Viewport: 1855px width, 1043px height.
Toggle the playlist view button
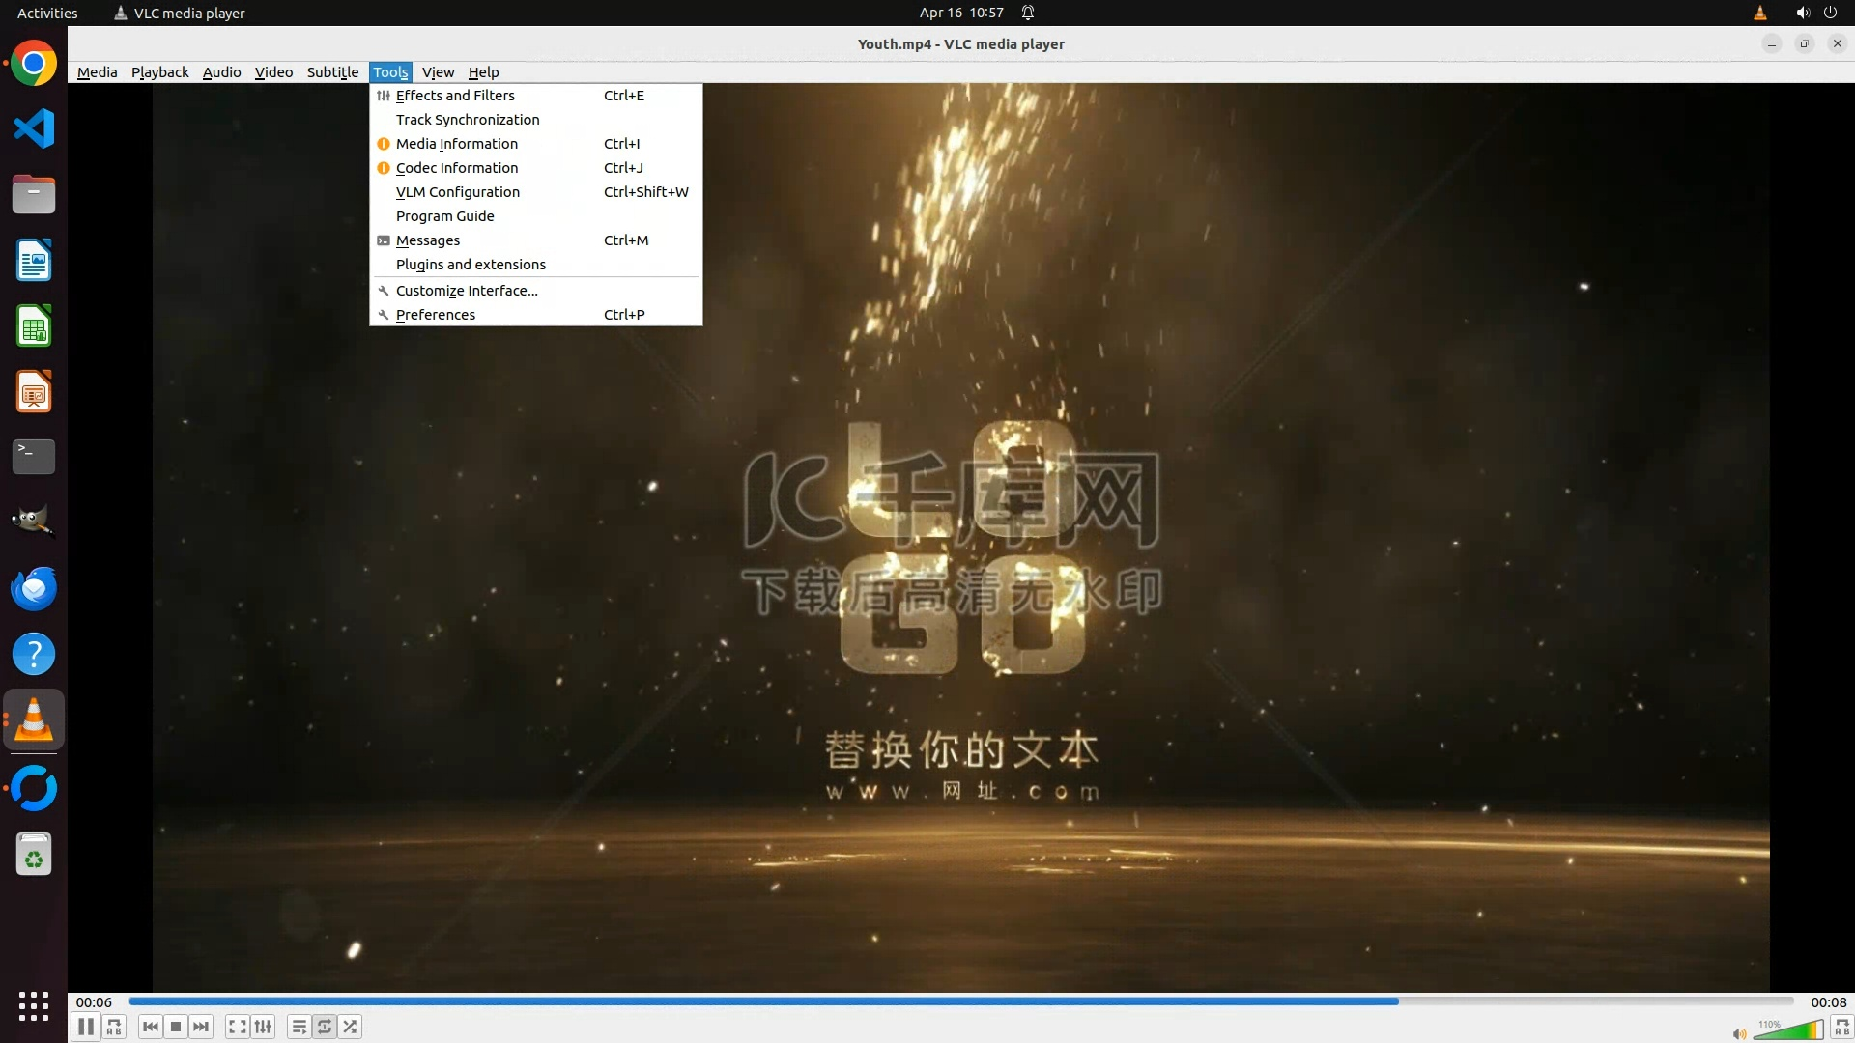(x=299, y=1027)
